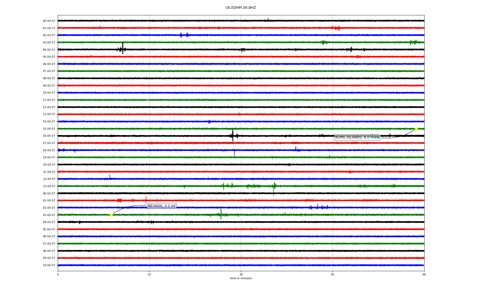Click the 0 minute x-axis tick label

point(58,274)
